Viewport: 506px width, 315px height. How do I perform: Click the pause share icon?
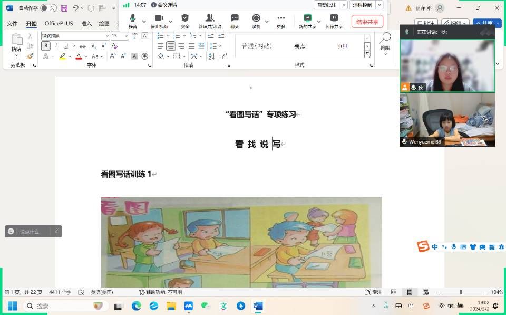pyautogui.click(x=334, y=21)
